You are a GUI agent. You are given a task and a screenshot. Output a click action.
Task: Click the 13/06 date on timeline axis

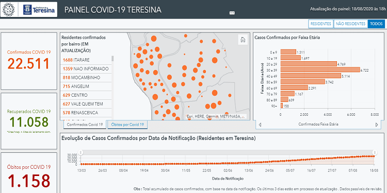[x=249, y=170]
